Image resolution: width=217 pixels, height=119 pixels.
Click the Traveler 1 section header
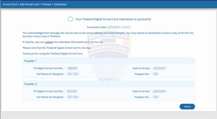click(x=108, y=61)
